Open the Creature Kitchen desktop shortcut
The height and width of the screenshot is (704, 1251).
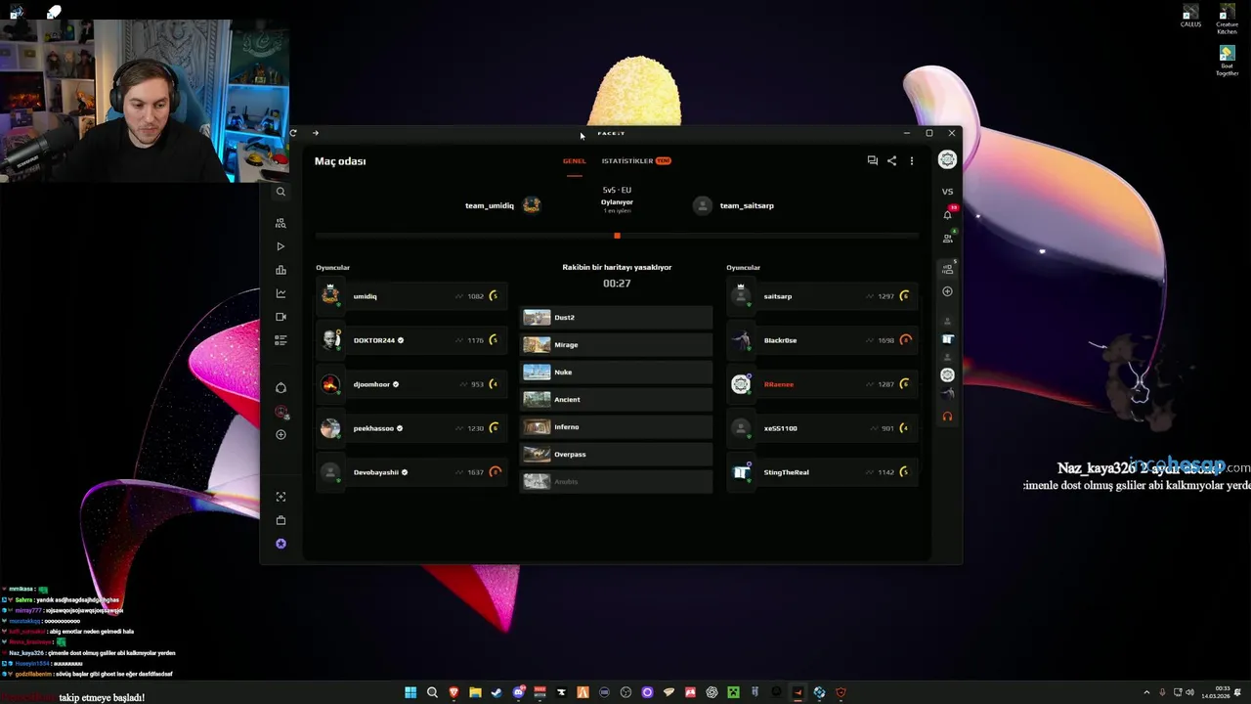point(1227,20)
